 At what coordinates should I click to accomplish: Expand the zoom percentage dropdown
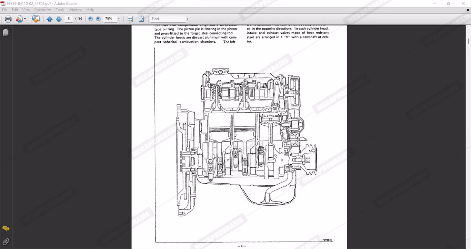tap(119, 19)
